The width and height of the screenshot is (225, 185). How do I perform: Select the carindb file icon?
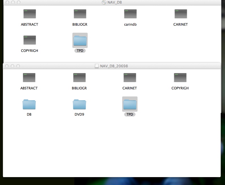130,14
